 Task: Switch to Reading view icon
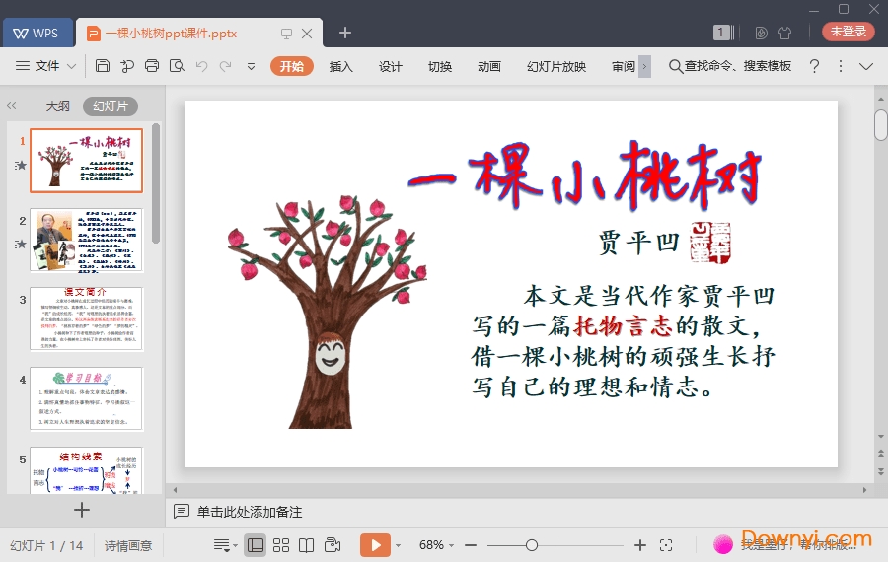(x=307, y=545)
